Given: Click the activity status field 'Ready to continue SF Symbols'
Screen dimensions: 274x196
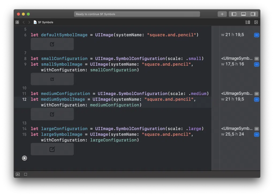Looking at the screenshot, I should [x=137, y=14].
